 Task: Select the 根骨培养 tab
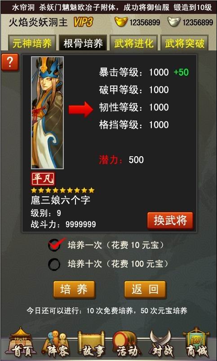(83, 43)
